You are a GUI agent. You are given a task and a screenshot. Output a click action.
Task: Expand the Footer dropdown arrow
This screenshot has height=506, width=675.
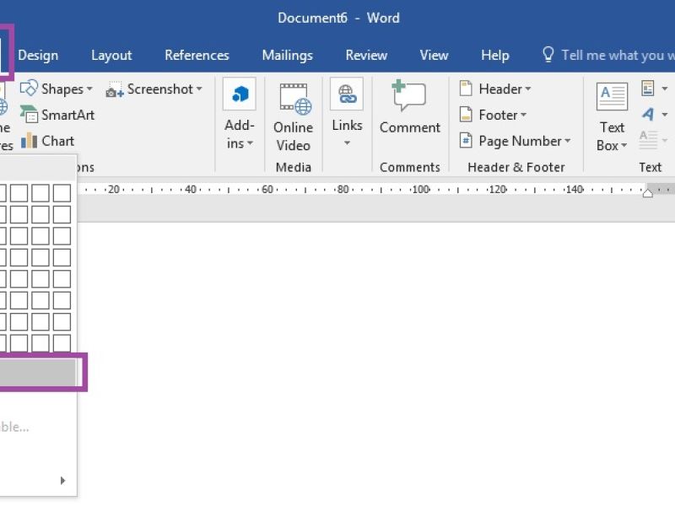[x=523, y=115]
